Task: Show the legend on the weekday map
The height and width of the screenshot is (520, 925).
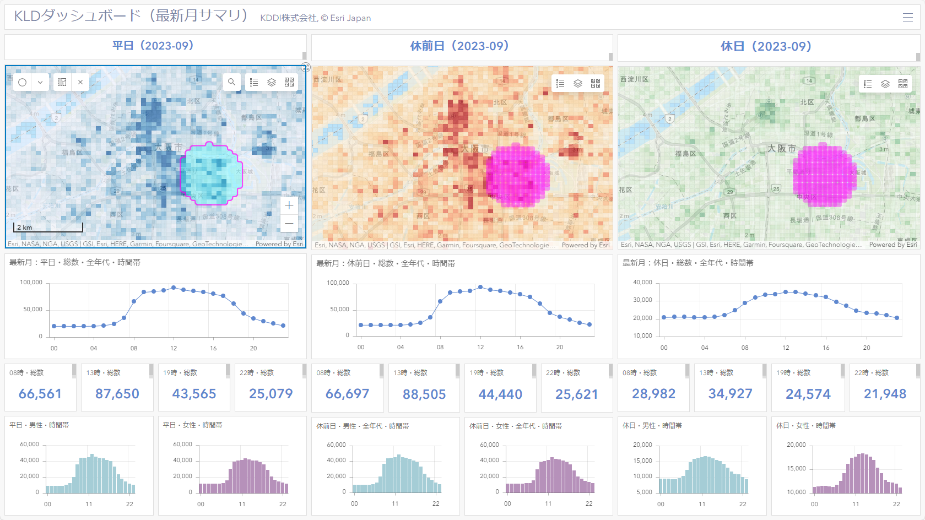Action: pos(254,82)
